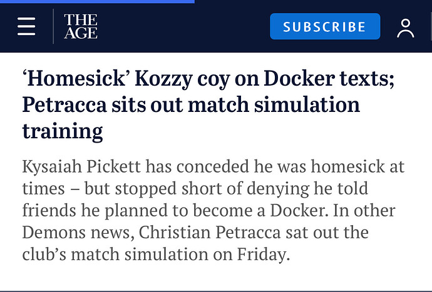Image resolution: width=432 pixels, height=292 pixels.
Task: Click "Kysaiah Pickett" name in the summary
Action: pos(81,167)
